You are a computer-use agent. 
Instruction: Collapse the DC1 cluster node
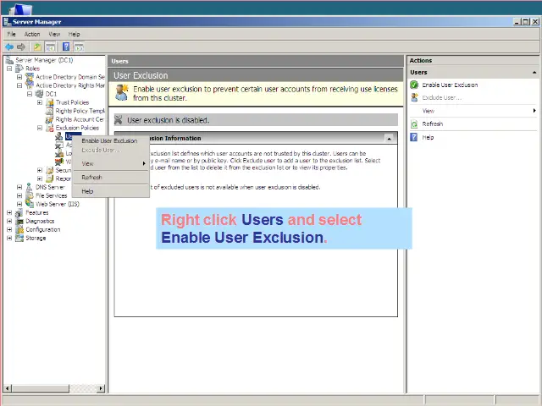coord(30,94)
